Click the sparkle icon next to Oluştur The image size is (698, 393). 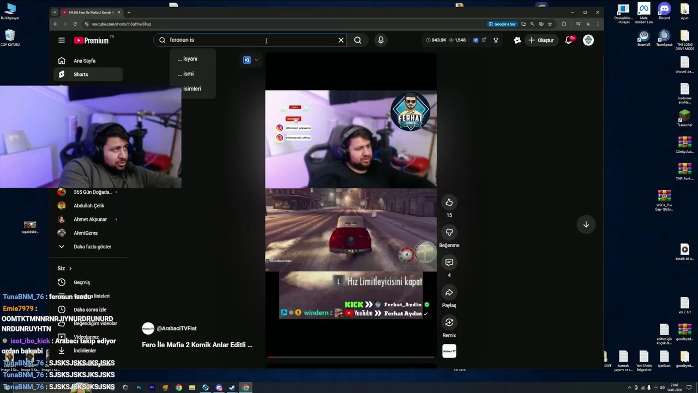coord(517,40)
